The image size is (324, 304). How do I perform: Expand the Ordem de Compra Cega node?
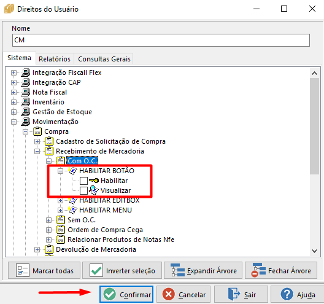point(48,230)
